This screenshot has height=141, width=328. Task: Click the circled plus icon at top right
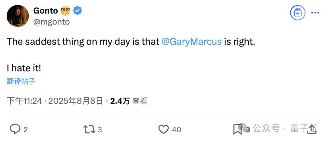(x=297, y=13)
